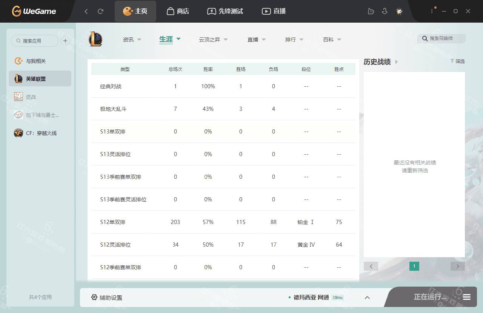Image resolution: width=483 pixels, height=313 pixels.
Task: Click the 段位 column header
Action: 306,69
